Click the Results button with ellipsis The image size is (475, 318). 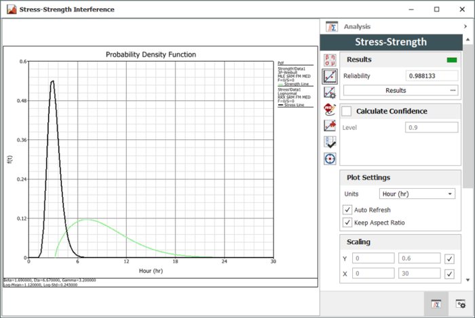pos(400,90)
